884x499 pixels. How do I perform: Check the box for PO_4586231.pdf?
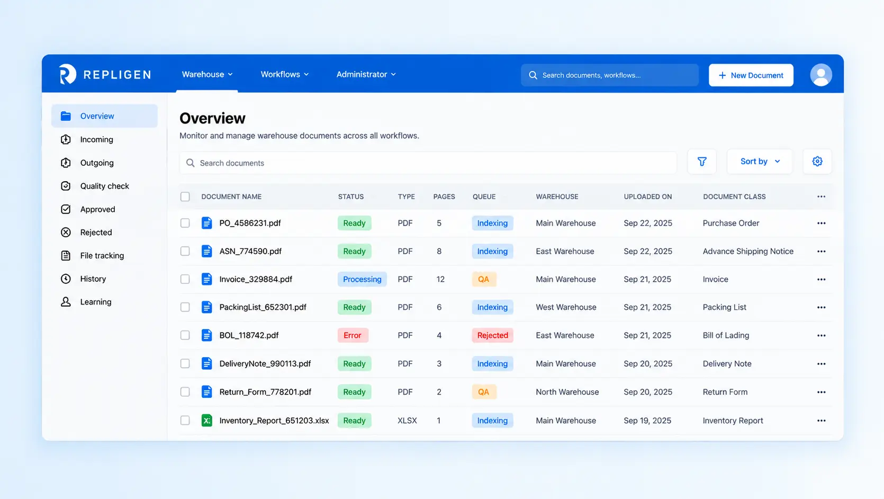[x=185, y=223]
